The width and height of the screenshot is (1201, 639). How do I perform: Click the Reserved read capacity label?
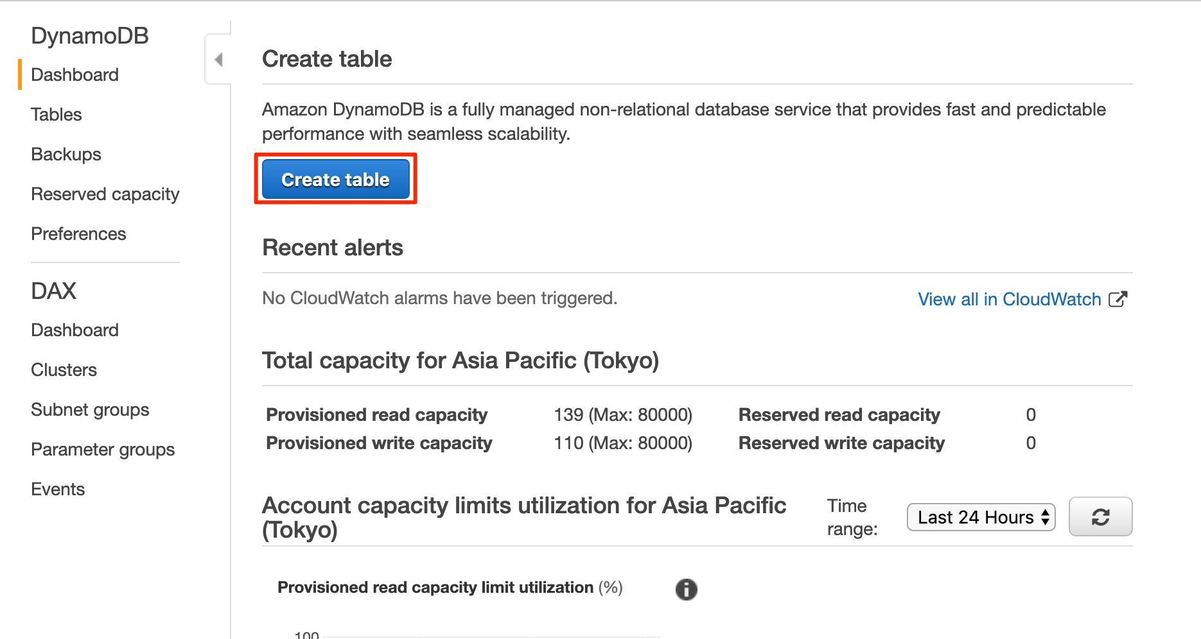pos(839,414)
